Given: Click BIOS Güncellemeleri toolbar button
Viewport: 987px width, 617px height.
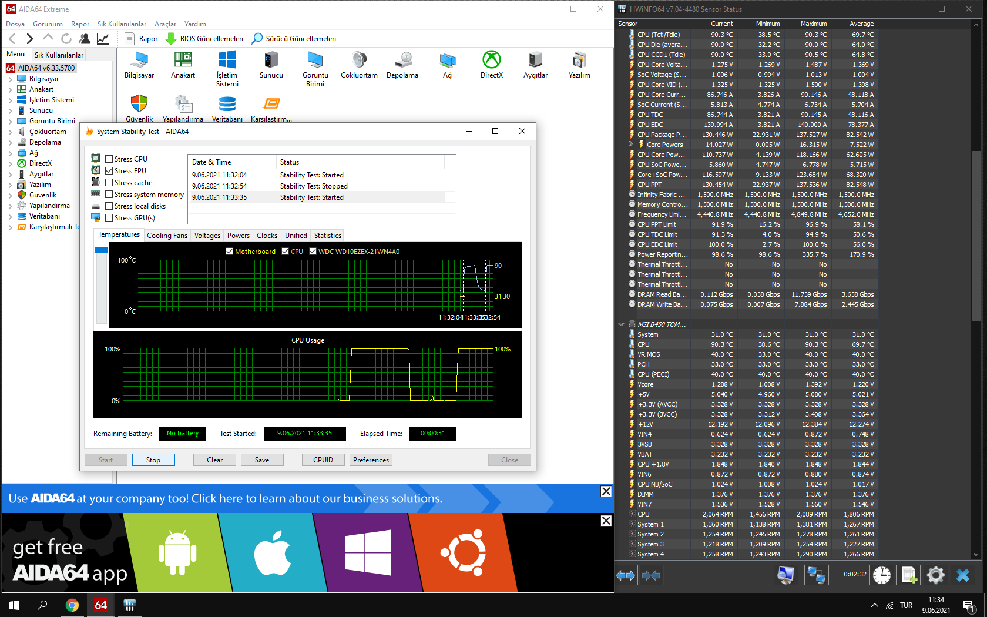Looking at the screenshot, I should pyautogui.click(x=204, y=39).
